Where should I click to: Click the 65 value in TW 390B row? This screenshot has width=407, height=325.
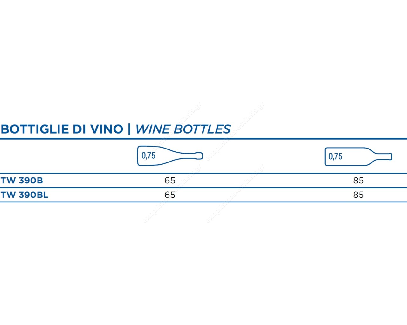click(x=170, y=181)
